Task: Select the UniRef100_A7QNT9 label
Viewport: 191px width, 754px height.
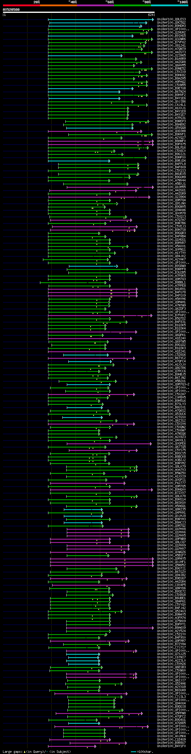Action: [171, 49]
